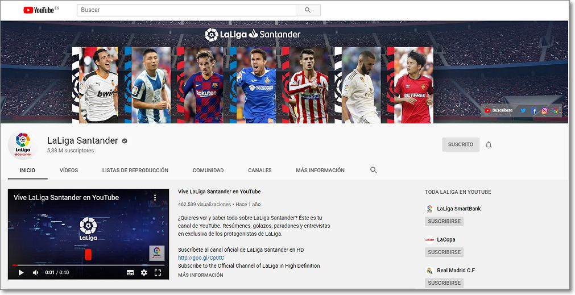Click the '462.539 visualizaciones' text
The height and width of the screenshot is (295, 575).
(204, 204)
